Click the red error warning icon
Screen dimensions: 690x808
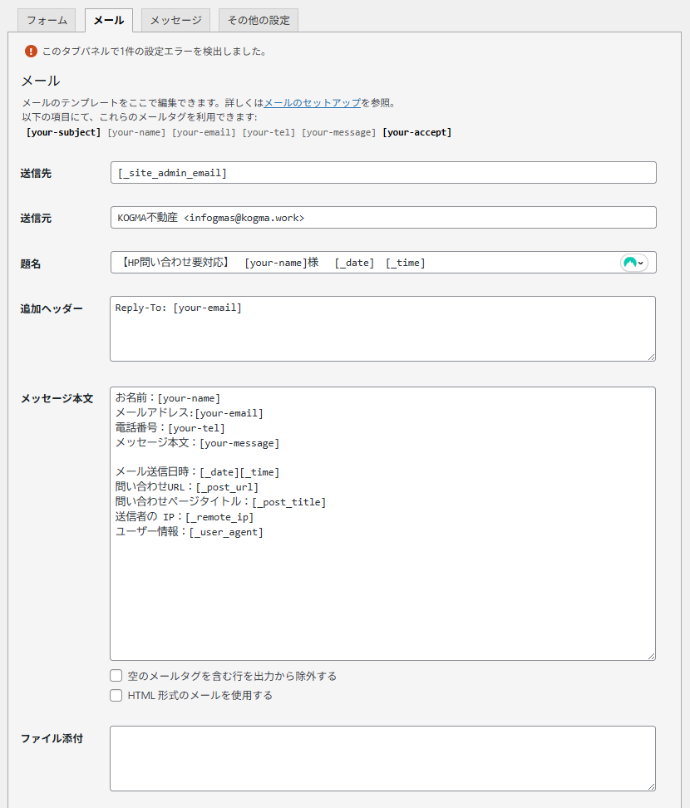(32, 51)
